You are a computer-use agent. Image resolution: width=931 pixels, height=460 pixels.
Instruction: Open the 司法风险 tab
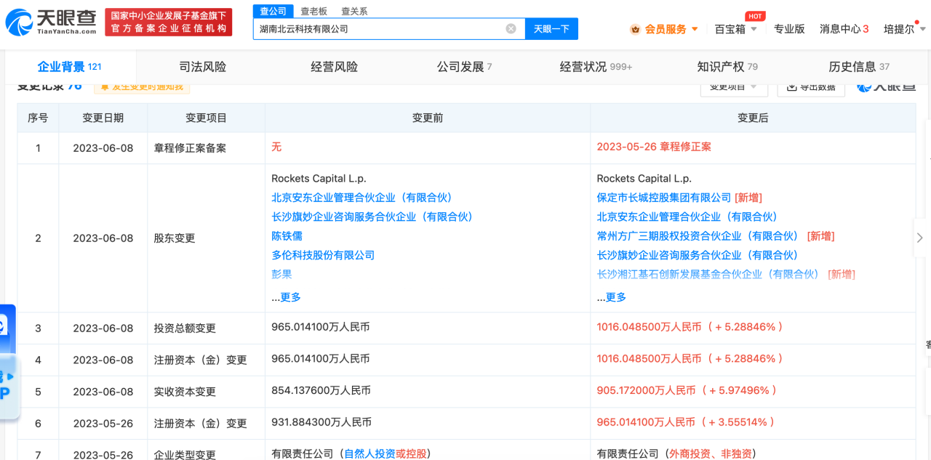[203, 67]
